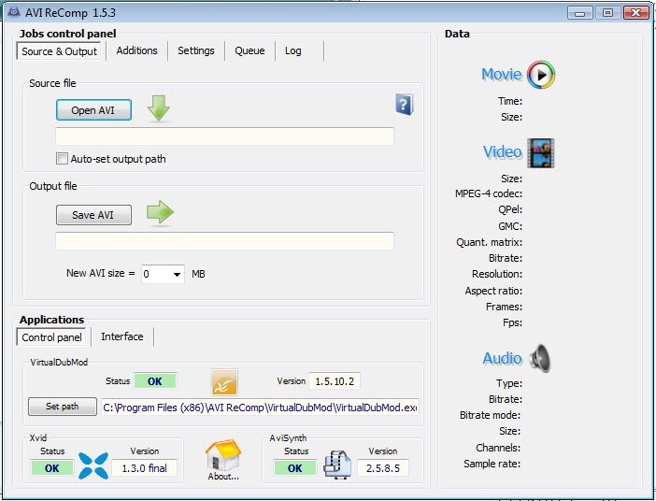Switch to the Additions tab
Viewport: 656px width, 501px height.
point(136,50)
